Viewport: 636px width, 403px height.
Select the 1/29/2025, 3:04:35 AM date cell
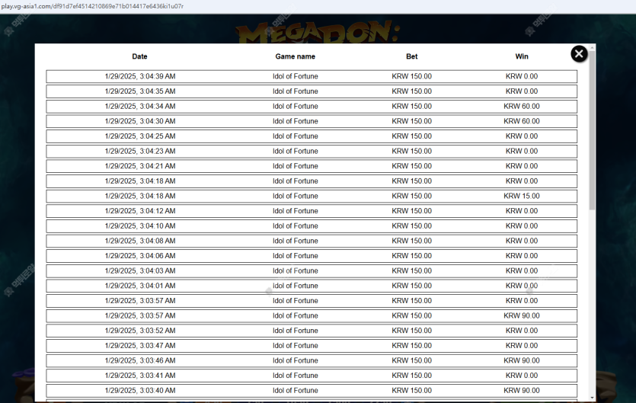140,91
